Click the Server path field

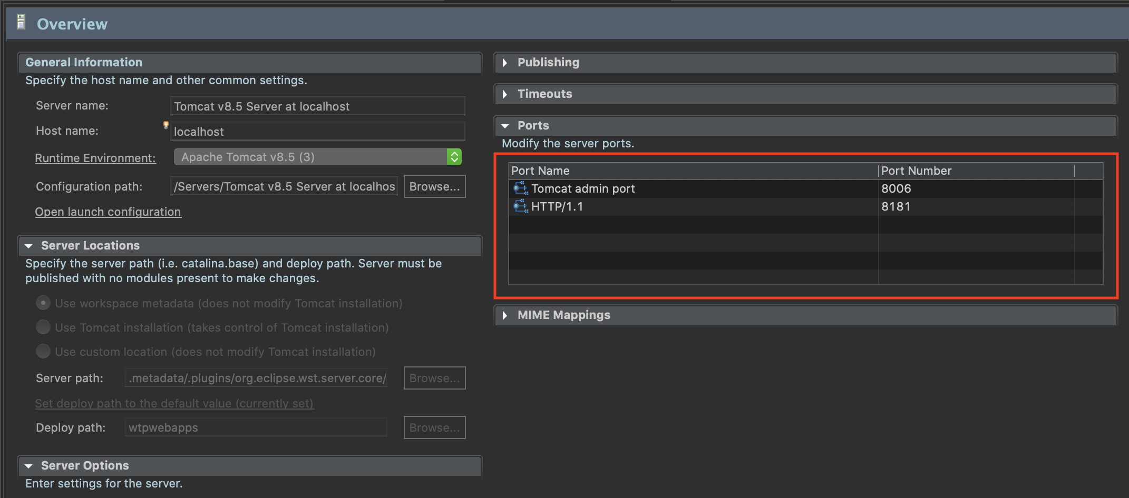(x=256, y=378)
